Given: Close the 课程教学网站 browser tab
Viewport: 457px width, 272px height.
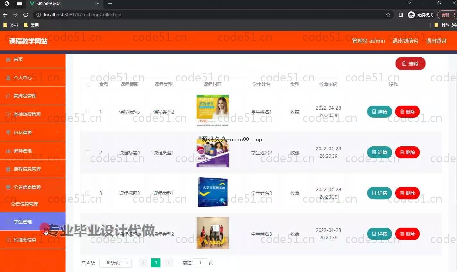Looking at the screenshot, I should click(x=98, y=4).
